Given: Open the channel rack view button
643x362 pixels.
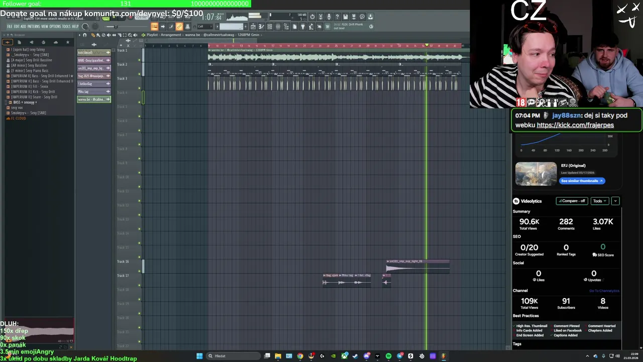Looking at the screenshot, I should click(270, 27).
